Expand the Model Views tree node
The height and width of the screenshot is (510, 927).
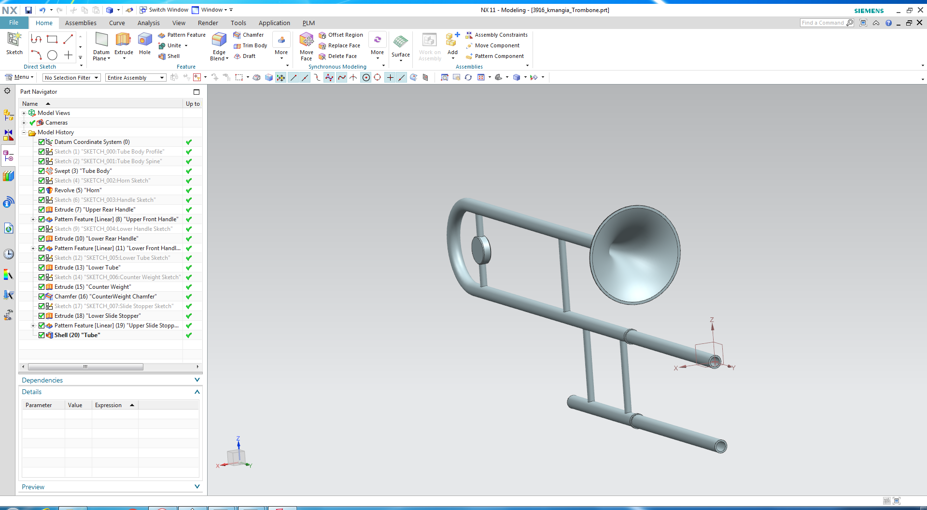click(24, 113)
